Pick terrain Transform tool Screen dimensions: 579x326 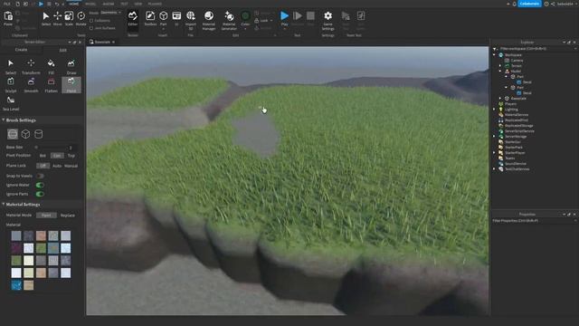tap(31, 66)
